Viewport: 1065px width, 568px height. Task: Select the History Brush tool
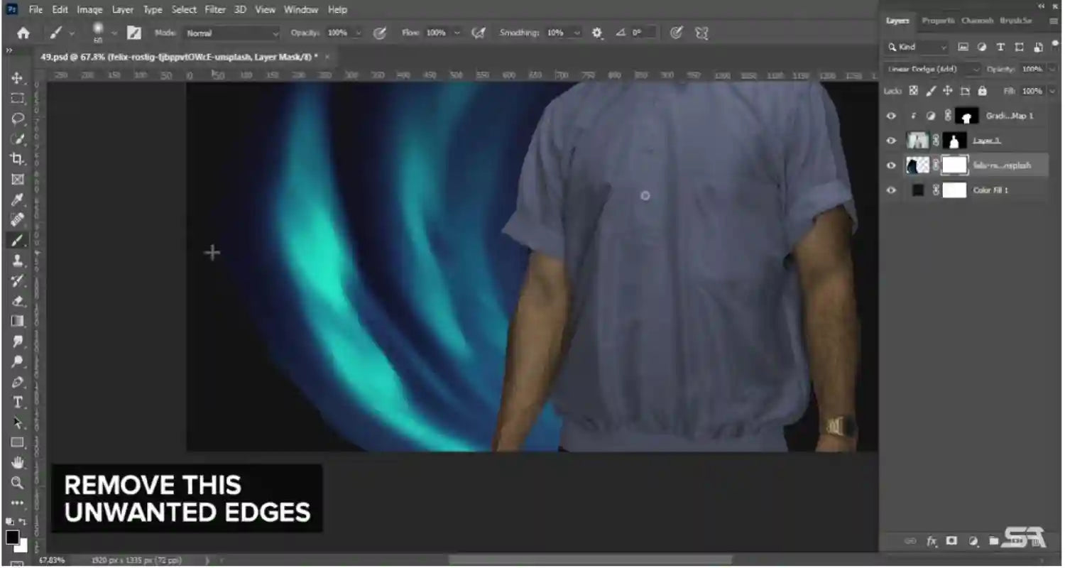(18, 280)
